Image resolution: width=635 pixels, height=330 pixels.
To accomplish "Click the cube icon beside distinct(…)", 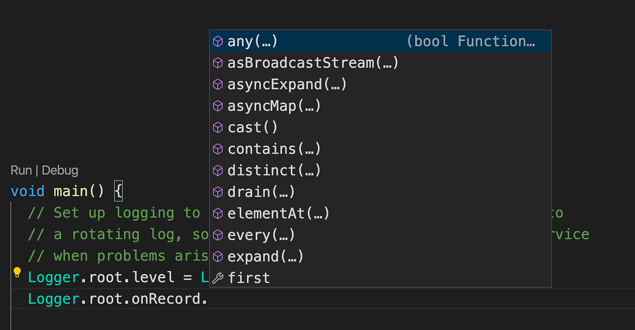I will pyautogui.click(x=218, y=170).
